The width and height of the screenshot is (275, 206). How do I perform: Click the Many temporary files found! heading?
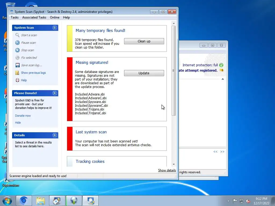click(x=100, y=31)
